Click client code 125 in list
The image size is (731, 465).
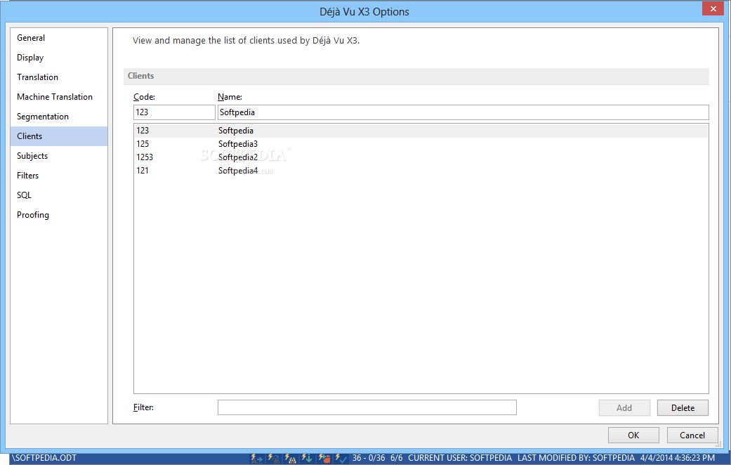point(143,144)
